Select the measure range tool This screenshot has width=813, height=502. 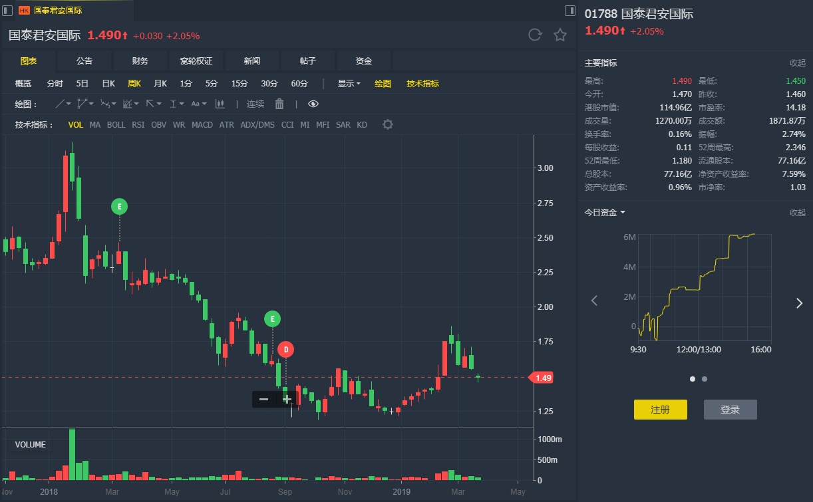coord(173,104)
